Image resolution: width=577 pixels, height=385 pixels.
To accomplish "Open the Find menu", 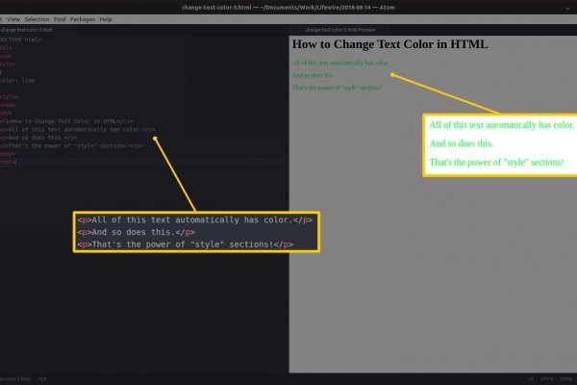I will point(61,19).
